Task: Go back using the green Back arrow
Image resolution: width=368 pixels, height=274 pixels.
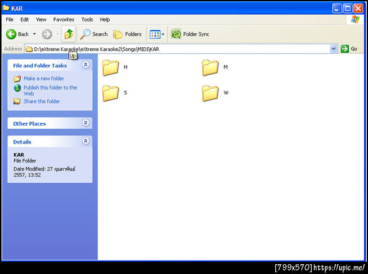Action: pos(17,34)
